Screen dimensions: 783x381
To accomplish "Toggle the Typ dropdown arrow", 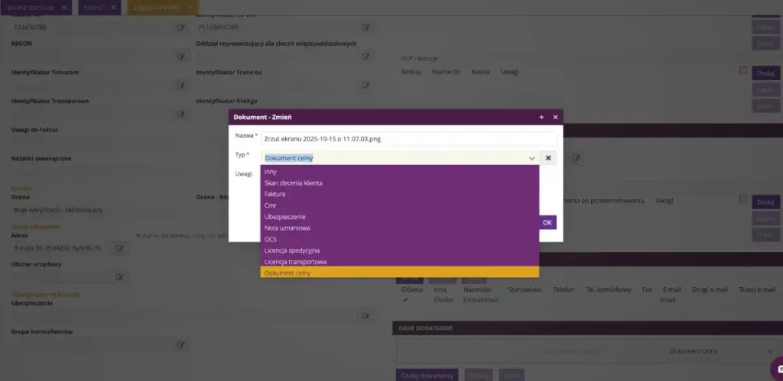I will (531, 158).
